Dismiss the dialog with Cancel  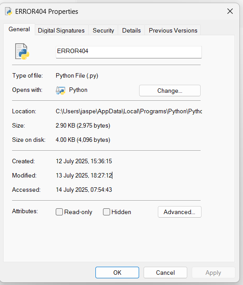(165, 273)
